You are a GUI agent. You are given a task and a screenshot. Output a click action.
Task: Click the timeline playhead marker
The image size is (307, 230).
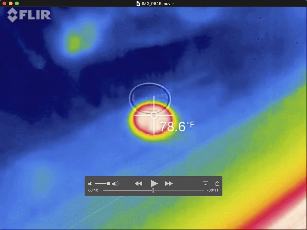click(x=153, y=190)
